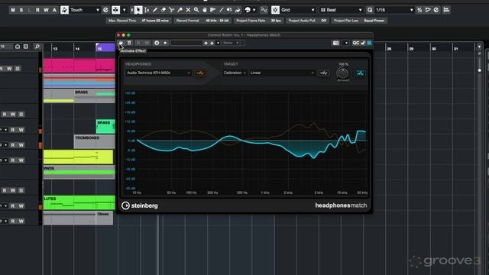This screenshot has width=489, height=275.
Task: Select the gray Oboes clip
Action: [x=78, y=218]
